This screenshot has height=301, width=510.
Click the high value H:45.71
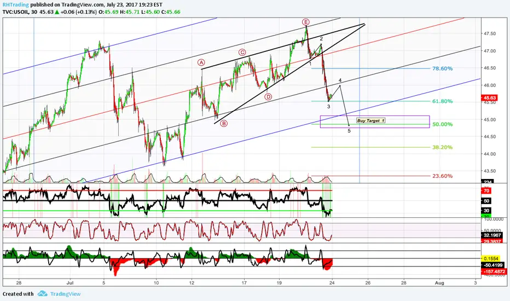tap(129, 12)
